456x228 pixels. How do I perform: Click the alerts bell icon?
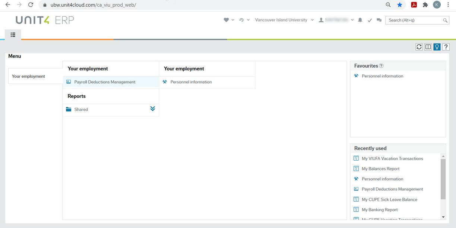360,20
